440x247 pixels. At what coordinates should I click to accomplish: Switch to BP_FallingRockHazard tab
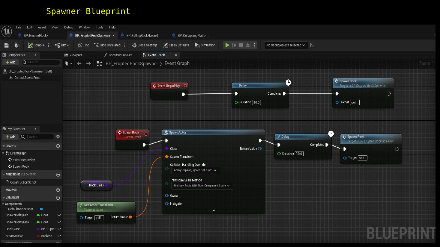pos(142,35)
